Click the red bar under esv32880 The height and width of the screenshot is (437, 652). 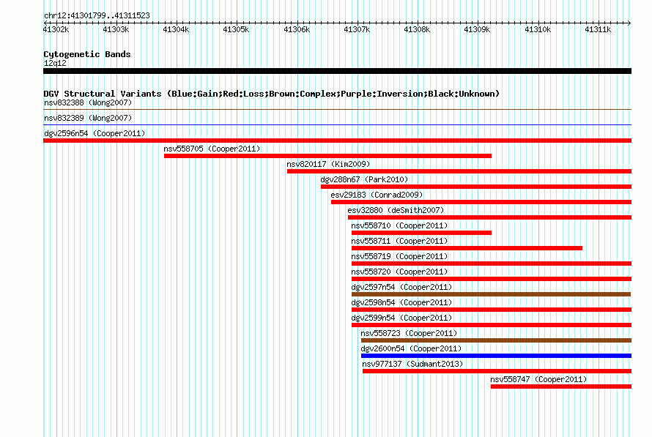click(490, 217)
